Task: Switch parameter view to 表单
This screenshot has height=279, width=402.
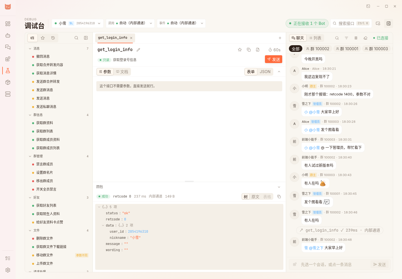Action: (251, 72)
